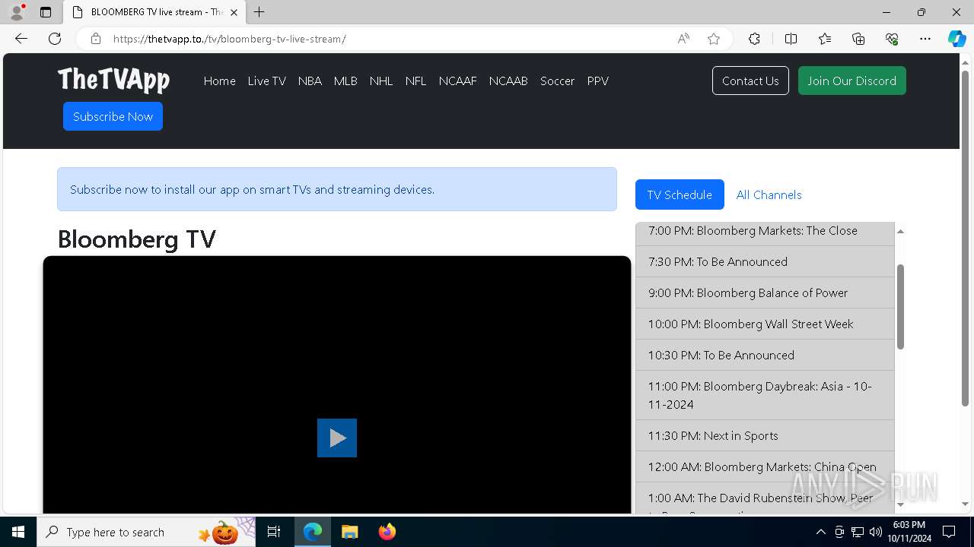Play the Bloomberg TV video stream

point(337,438)
